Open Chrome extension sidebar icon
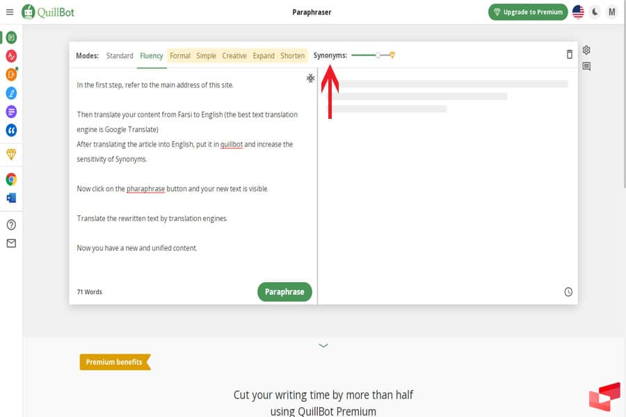The image size is (626, 417). [x=11, y=179]
